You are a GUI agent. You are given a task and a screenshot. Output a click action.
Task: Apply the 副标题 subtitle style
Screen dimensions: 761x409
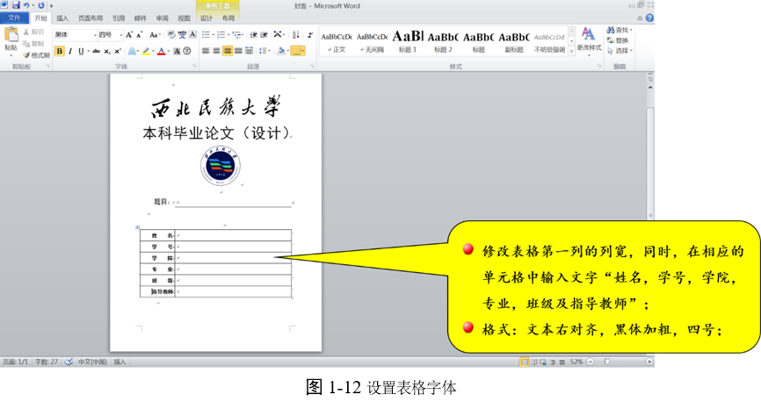click(x=514, y=41)
